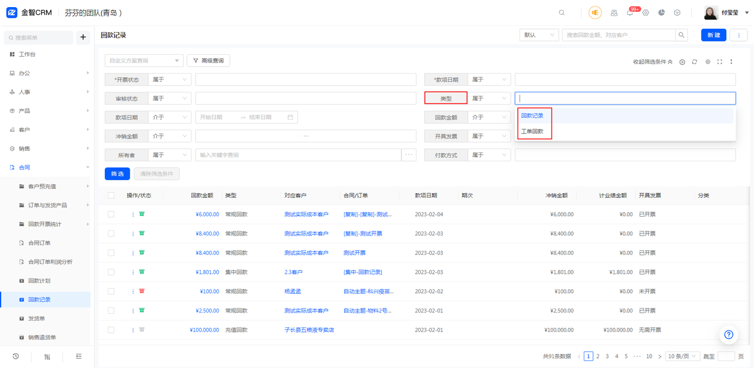Click green status icon on ¥1,801.00 row
Viewport: 754px width, 368px height.
(x=142, y=272)
